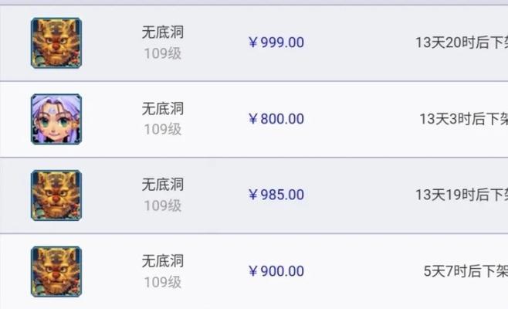
Task: Select the tiger avatar beside the ¥985.00 listing
Action: (x=56, y=195)
